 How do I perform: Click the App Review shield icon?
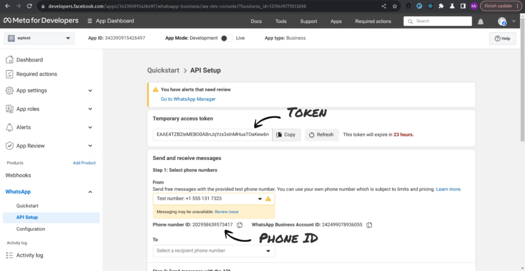pos(10,146)
